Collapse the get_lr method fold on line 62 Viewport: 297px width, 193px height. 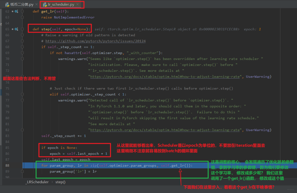click(x=22, y=11)
